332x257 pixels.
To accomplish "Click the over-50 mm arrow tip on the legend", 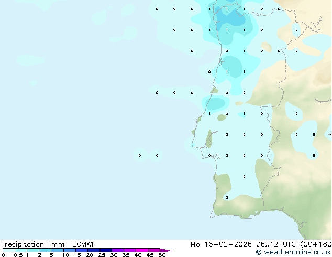I will [x=166, y=250].
